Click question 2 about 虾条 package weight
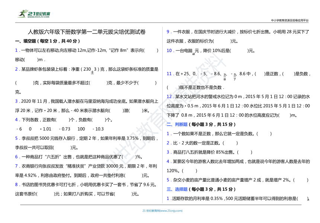320x223 pixels. [x=87, y=81]
